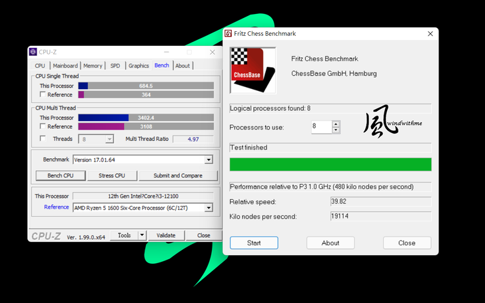Click the 'Logical processors found: 8' text
Viewport: 485px width, 303px height.
click(x=270, y=108)
